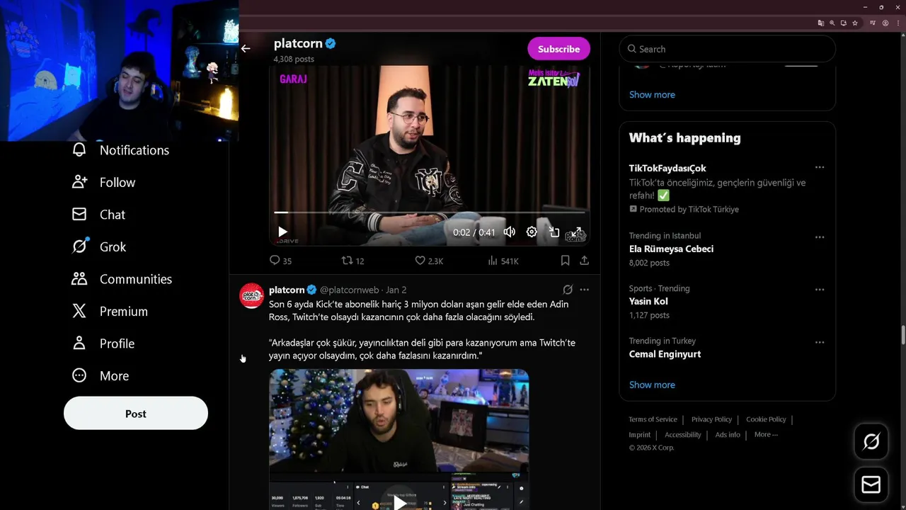Viewport: 906px width, 510px height.
Task: Open the Follow sidebar item
Action: point(103,182)
